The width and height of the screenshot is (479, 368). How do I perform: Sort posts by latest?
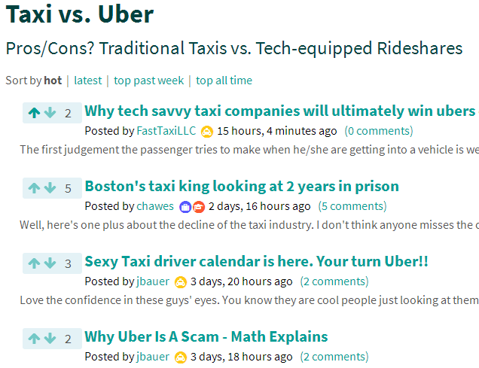87,81
